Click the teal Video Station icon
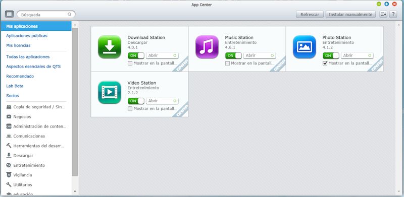 110,92
